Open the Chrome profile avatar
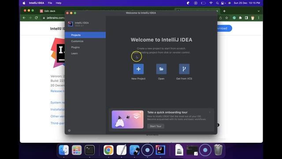Screen dimensions: 282x159 252,18
